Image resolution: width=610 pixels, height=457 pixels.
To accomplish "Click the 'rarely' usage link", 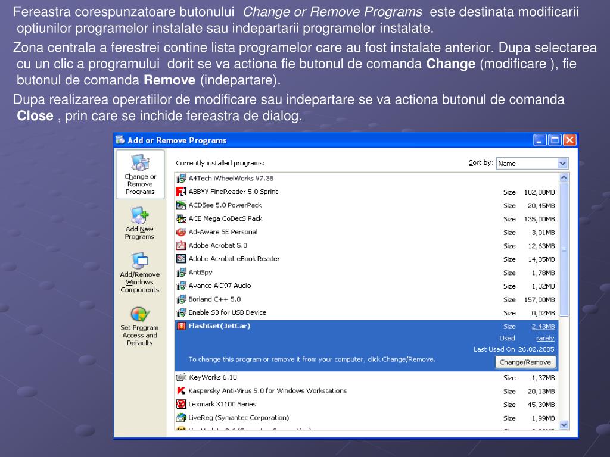I will coord(545,339).
